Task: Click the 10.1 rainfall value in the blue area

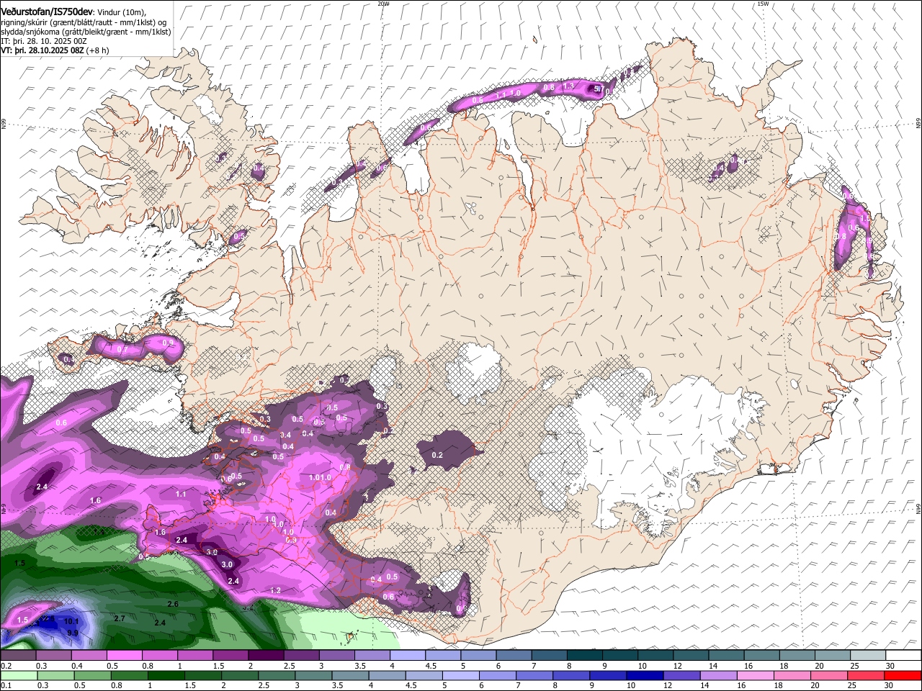Action: point(71,621)
